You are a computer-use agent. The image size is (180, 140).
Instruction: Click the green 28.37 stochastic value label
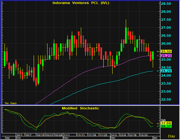(166, 126)
